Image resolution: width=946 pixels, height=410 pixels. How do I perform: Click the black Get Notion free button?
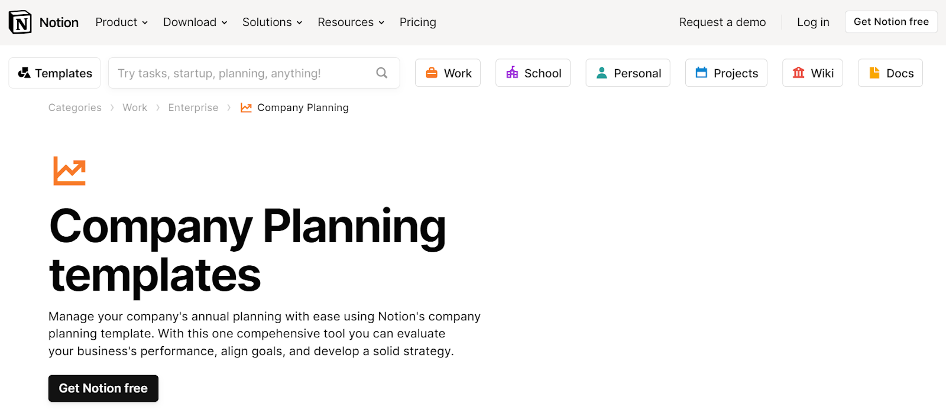(103, 388)
